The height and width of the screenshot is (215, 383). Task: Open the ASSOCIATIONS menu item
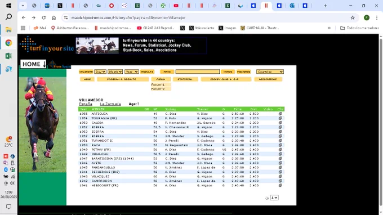(268, 79)
